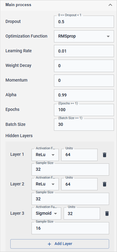Select Layer 3 Sample Size field
Image resolution: width=117 pixels, height=252 pixels.
(x=70, y=228)
